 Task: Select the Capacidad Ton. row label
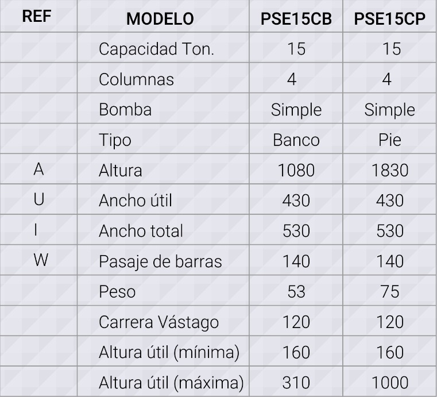tap(156, 49)
